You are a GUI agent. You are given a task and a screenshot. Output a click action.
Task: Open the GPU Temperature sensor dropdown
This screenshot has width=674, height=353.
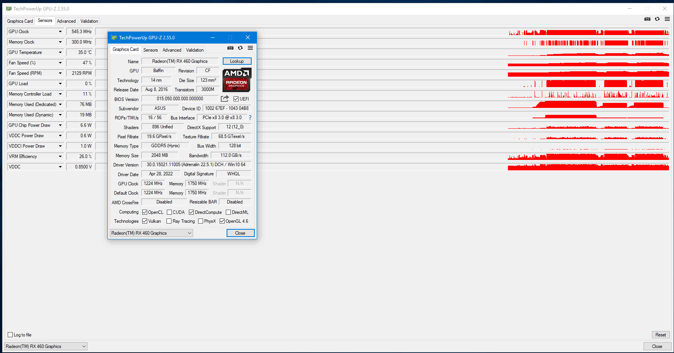tap(60, 52)
